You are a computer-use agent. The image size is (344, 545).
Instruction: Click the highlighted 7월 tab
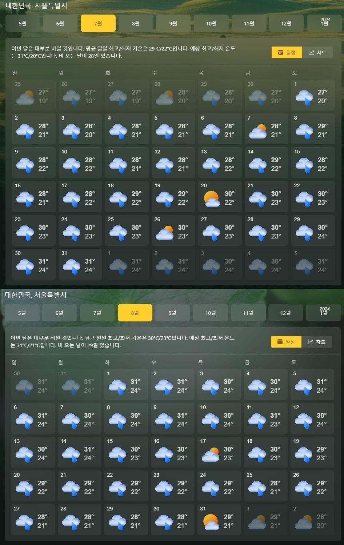point(98,24)
